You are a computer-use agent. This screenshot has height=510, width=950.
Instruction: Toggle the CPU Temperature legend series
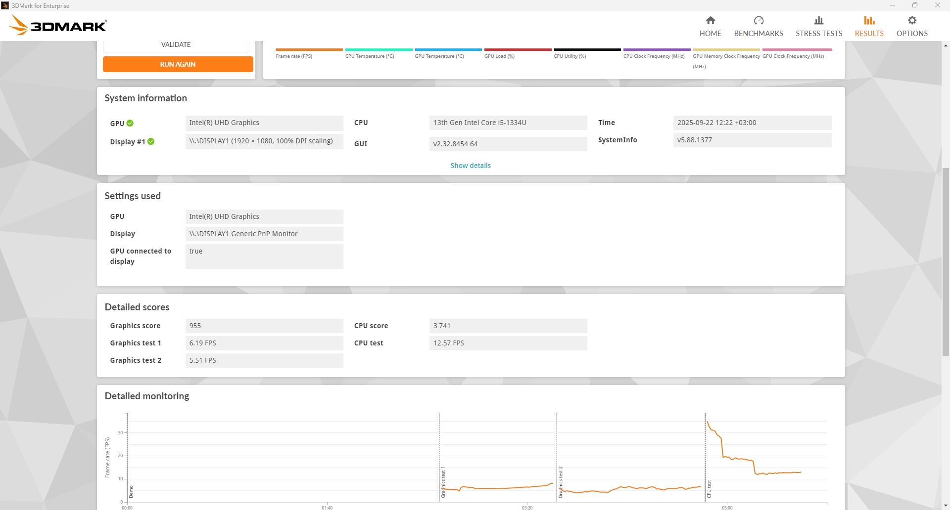pyautogui.click(x=370, y=56)
